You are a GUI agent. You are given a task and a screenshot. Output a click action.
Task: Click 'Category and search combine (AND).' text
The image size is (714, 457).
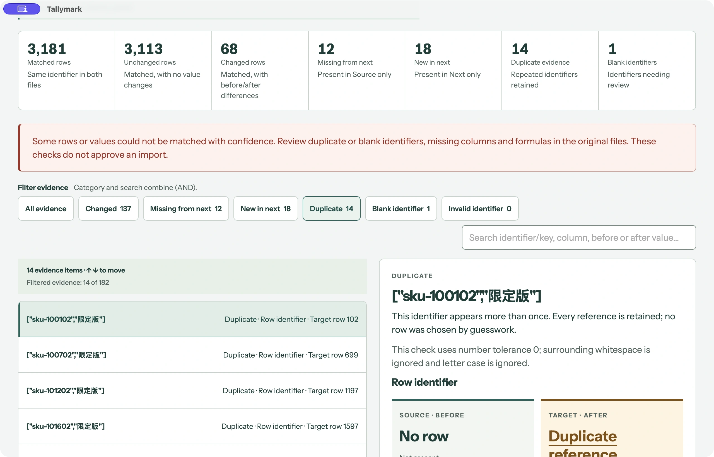tap(136, 188)
